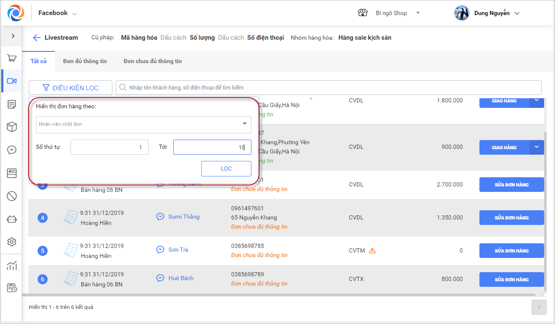Click the LỌC button
Image resolution: width=555 pixels, height=324 pixels.
(x=226, y=169)
